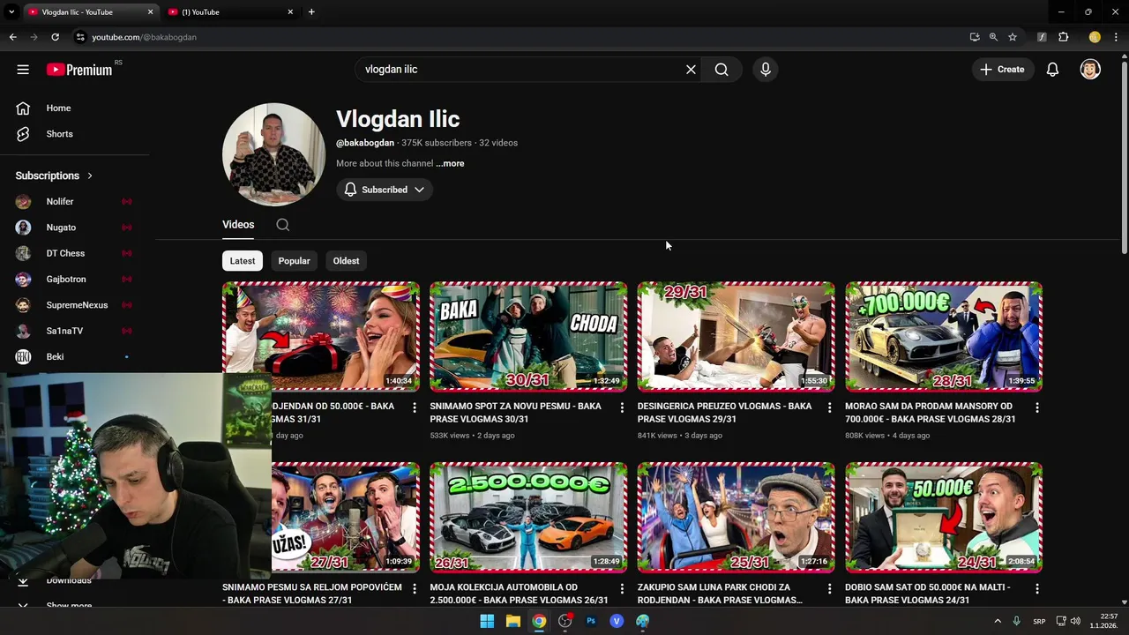Click the @bakabogdan channel handle
Image resolution: width=1129 pixels, height=635 pixels.
[365, 143]
